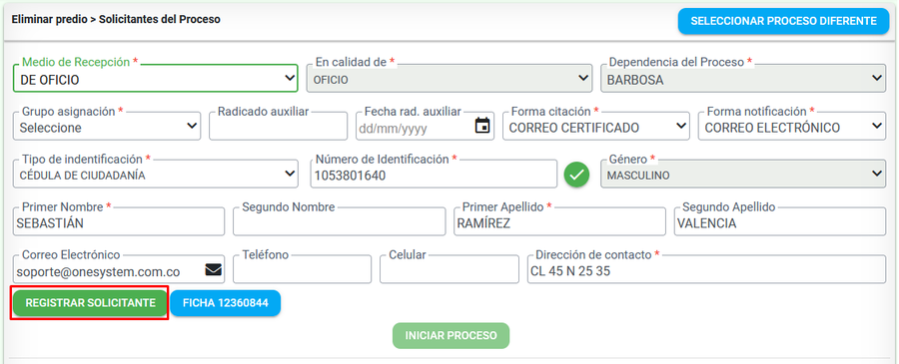Screen dimensions: 899x364
Task: Click the Iniciar Proceso button
Action: click(x=451, y=335)
